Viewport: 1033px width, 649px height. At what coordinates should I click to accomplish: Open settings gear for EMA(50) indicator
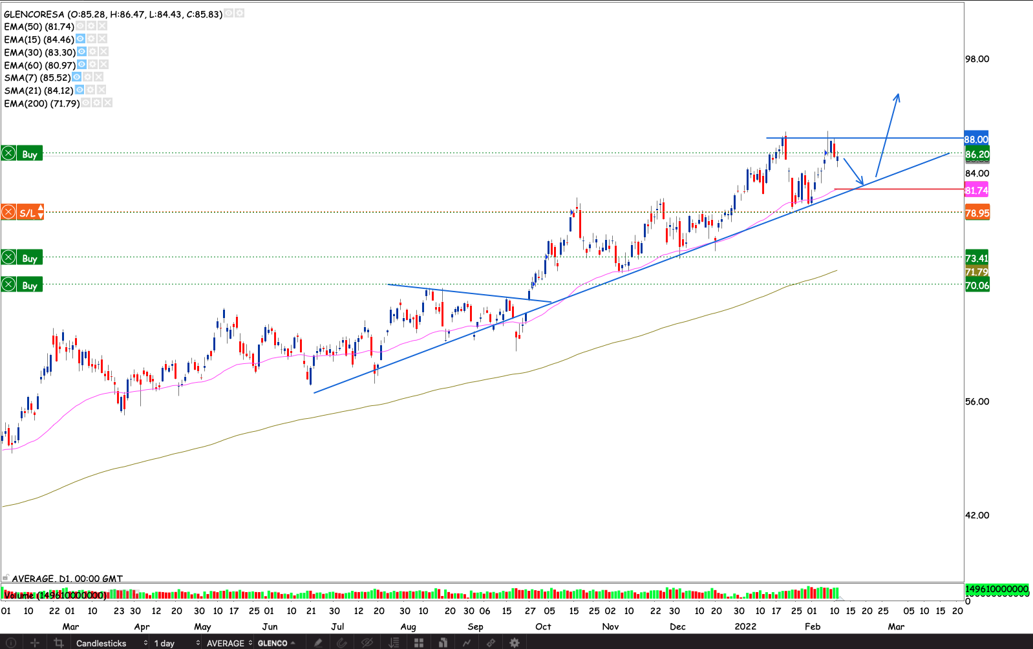(91, 27)
